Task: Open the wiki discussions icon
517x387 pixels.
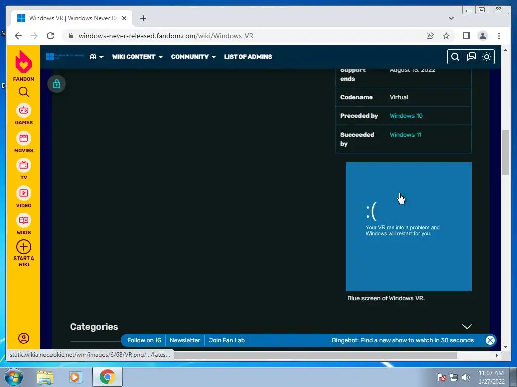Action: click(x=471, y=57)
